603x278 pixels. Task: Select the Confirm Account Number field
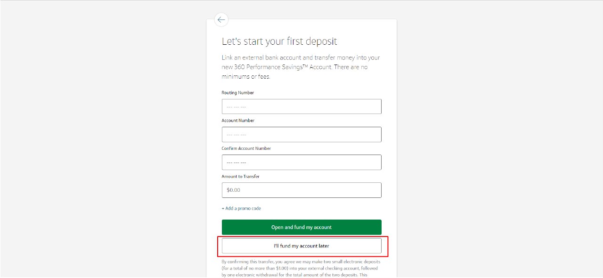tap(301, 162)
